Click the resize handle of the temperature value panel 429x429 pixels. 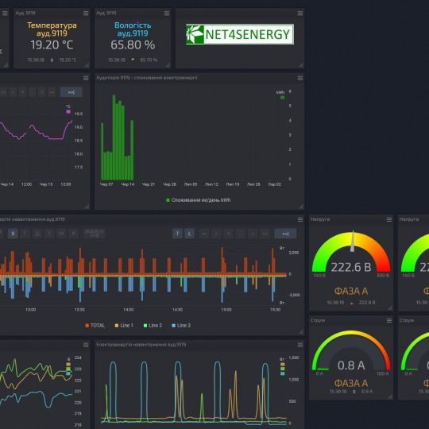pos(87,65)
